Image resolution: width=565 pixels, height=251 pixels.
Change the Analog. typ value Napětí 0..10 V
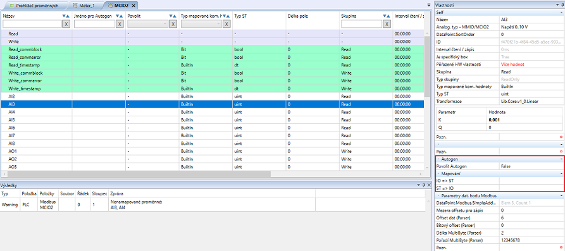click(x=532, y=27)
